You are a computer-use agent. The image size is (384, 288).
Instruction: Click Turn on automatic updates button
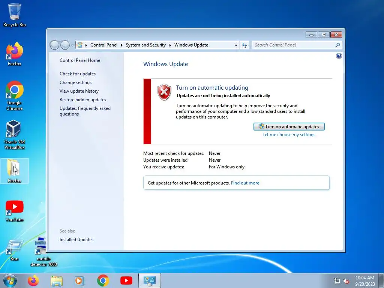[289, 127]
